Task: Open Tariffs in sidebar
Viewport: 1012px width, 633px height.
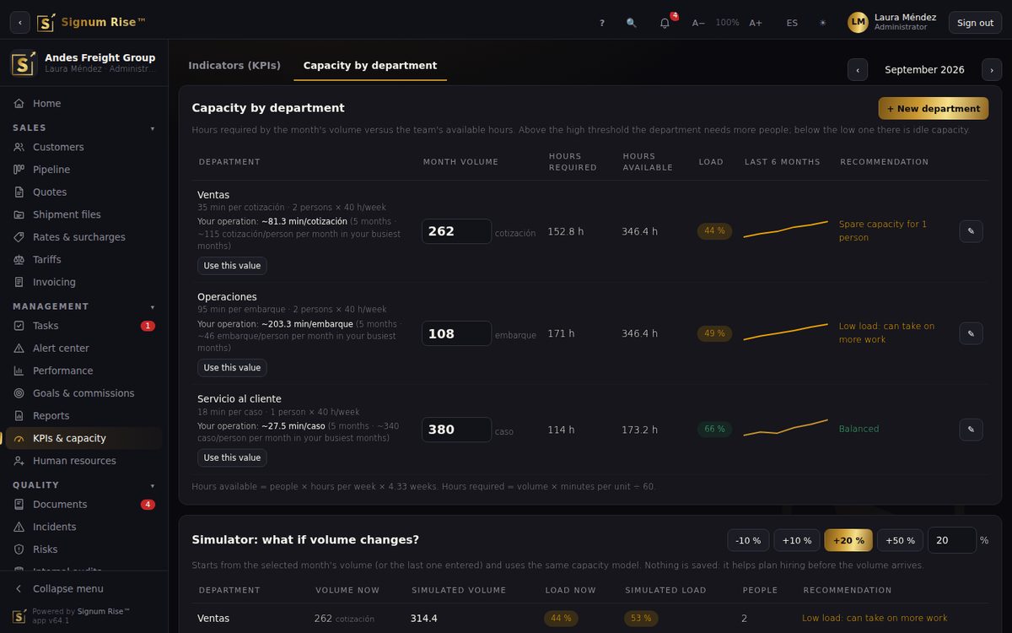Action: pos(84,259)
